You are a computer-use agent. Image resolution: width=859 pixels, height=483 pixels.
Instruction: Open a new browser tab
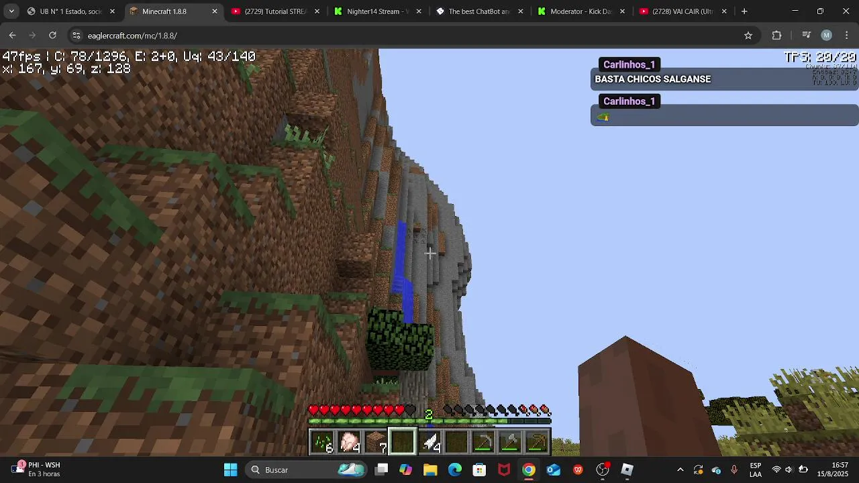pyautogui.click(x=744, y=11)
